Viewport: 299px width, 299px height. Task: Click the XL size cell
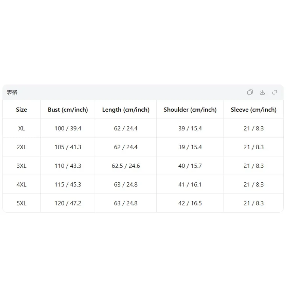(22, 128)
